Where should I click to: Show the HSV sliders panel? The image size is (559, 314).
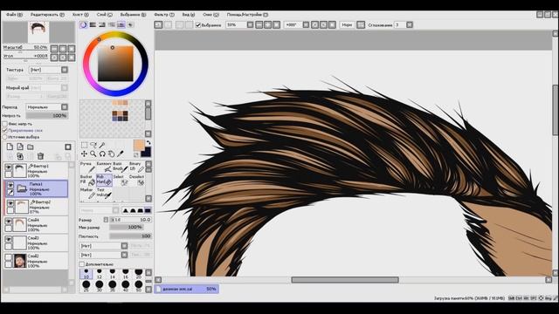click(102, 24)
